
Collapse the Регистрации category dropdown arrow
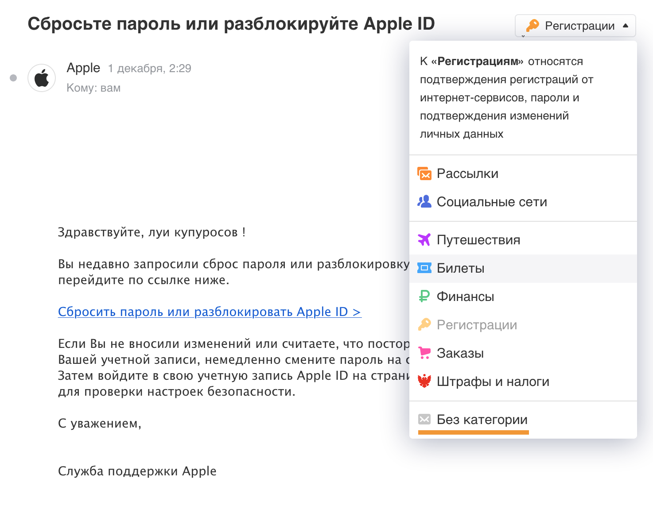pos(626,26)
